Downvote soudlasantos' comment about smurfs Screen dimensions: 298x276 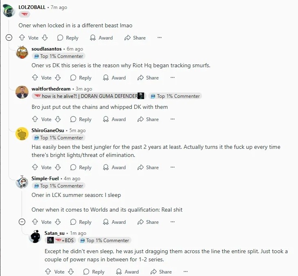(x=58, y=77)
